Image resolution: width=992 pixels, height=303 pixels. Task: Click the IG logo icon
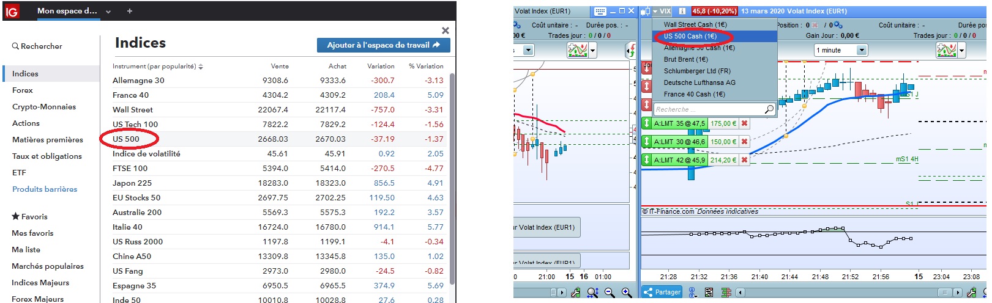click(x=12, y=11)
